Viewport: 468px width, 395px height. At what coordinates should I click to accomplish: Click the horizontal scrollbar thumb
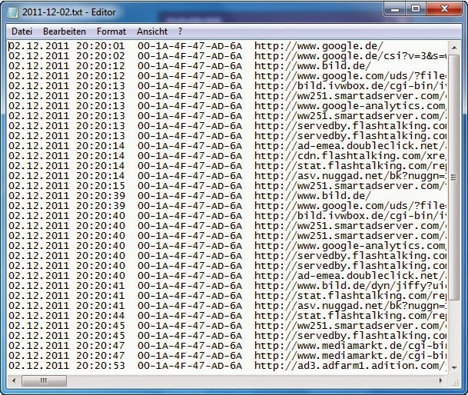tap(44, 380)
